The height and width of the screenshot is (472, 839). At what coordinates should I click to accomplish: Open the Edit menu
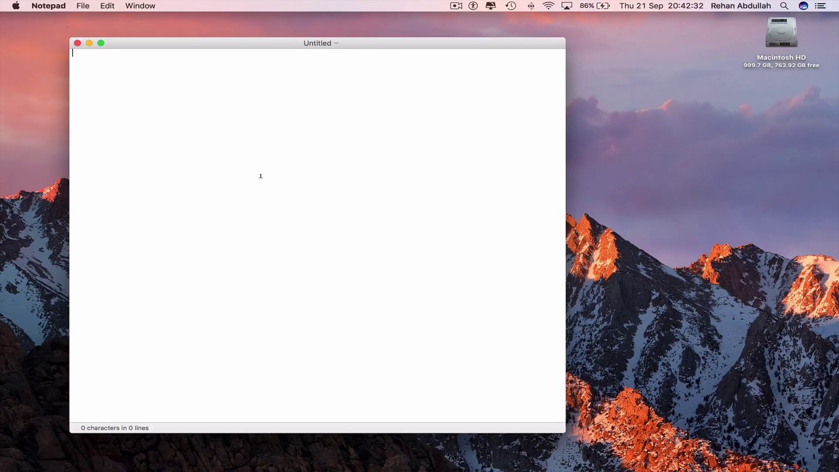tap(107, 6)
